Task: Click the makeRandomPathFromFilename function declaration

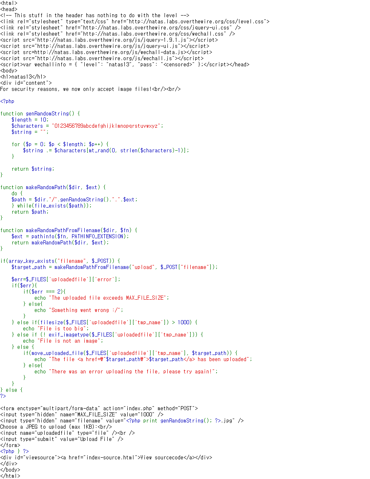Action: click(69, 230)
